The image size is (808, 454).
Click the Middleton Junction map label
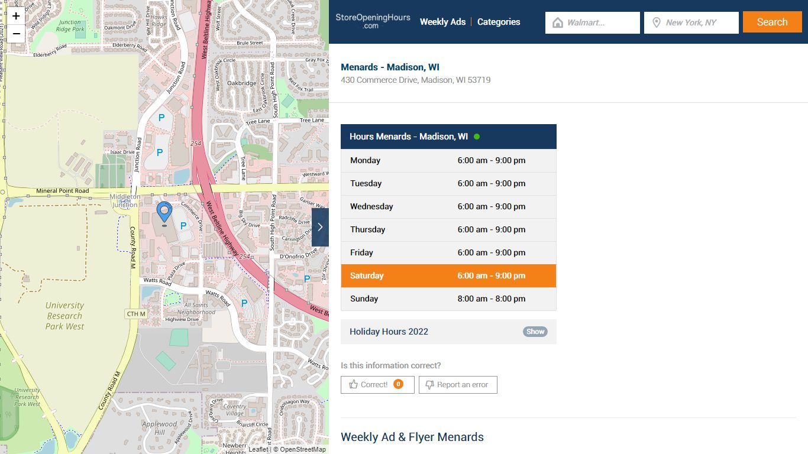125,200
